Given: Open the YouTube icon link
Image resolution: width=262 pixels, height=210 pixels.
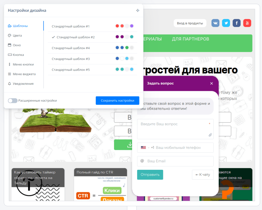Looking at the screenshot, I should point(247,23).
